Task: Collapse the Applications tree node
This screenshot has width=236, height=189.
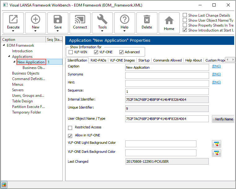Action: coord(9,57)
